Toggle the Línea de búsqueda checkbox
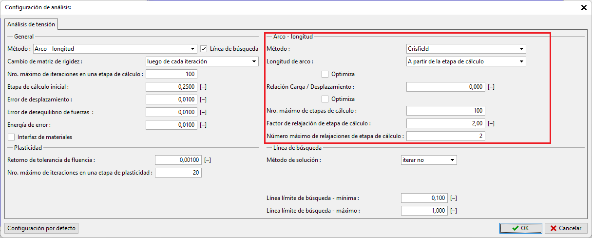 [204, 49]
